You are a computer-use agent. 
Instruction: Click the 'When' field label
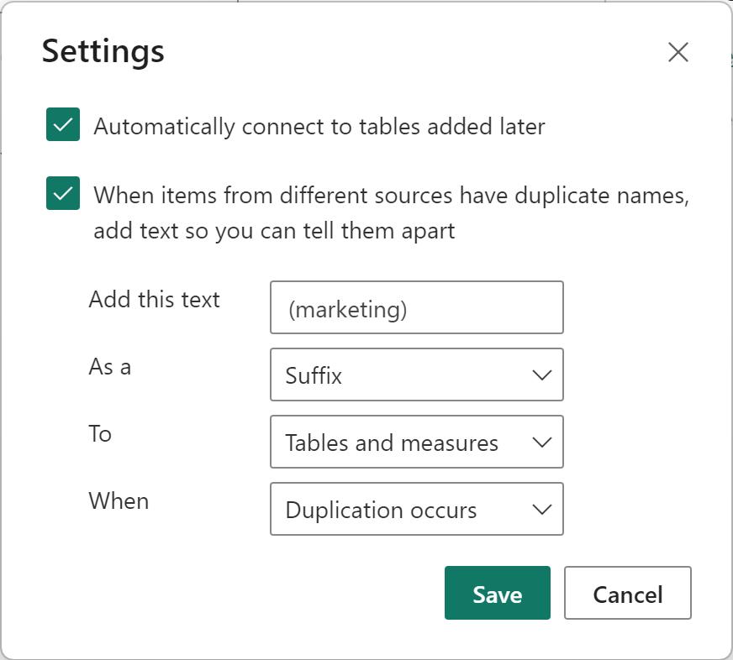tap(119, 501)
